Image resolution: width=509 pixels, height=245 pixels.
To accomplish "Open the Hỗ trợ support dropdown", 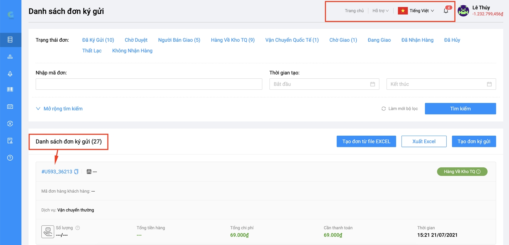I will pyautogui.click(x=380, y=11).
